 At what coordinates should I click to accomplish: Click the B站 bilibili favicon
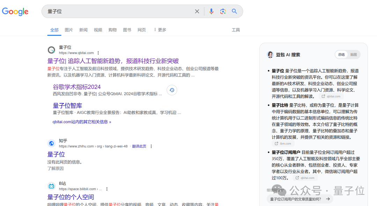coord(51,186)
